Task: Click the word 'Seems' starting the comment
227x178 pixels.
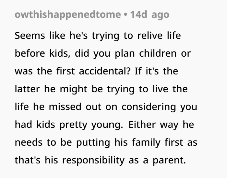Action: (30, 36)
